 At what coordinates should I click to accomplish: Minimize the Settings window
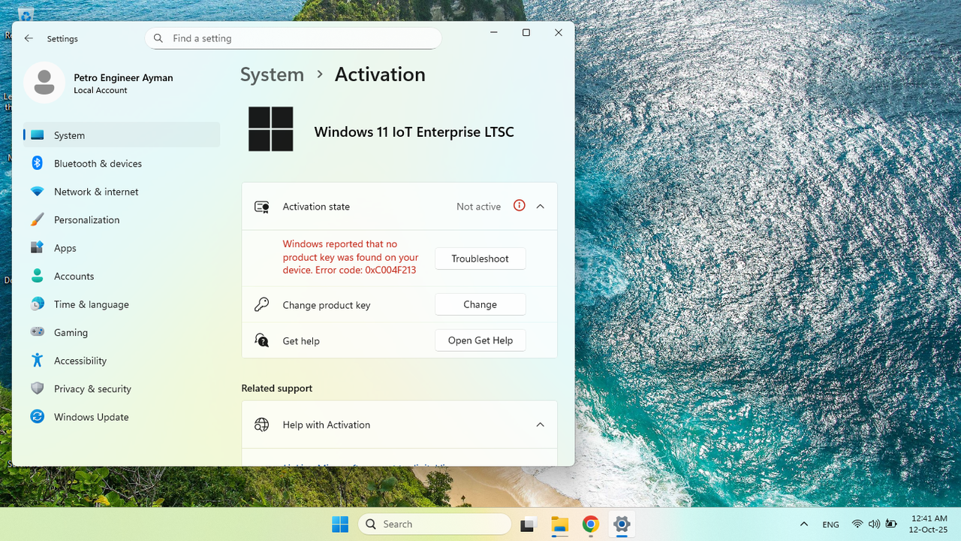494,32
